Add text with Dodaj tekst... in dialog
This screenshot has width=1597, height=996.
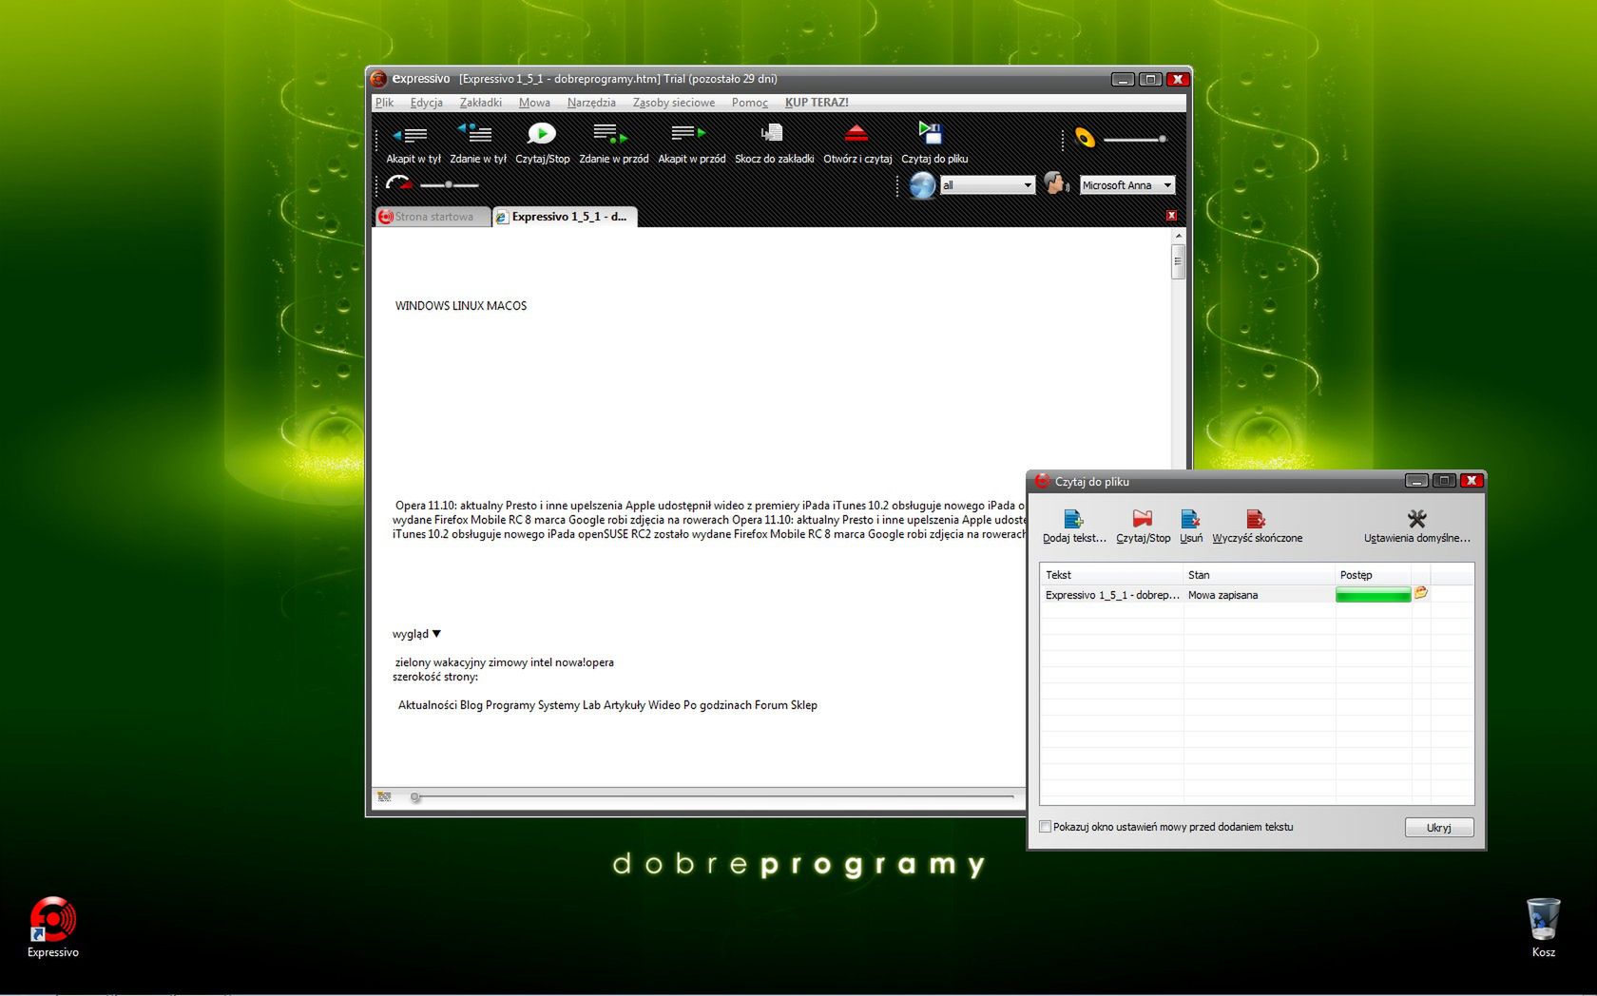(1074, 527)
